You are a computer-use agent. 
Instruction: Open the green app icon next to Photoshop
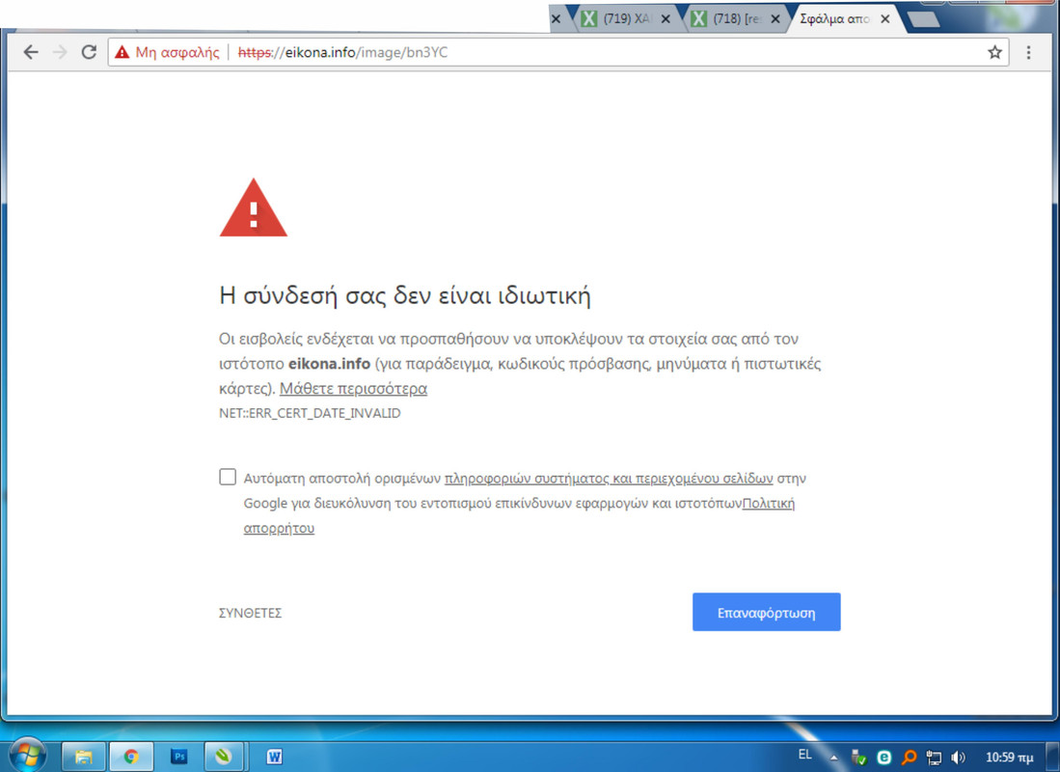click(x=224, y=757)
